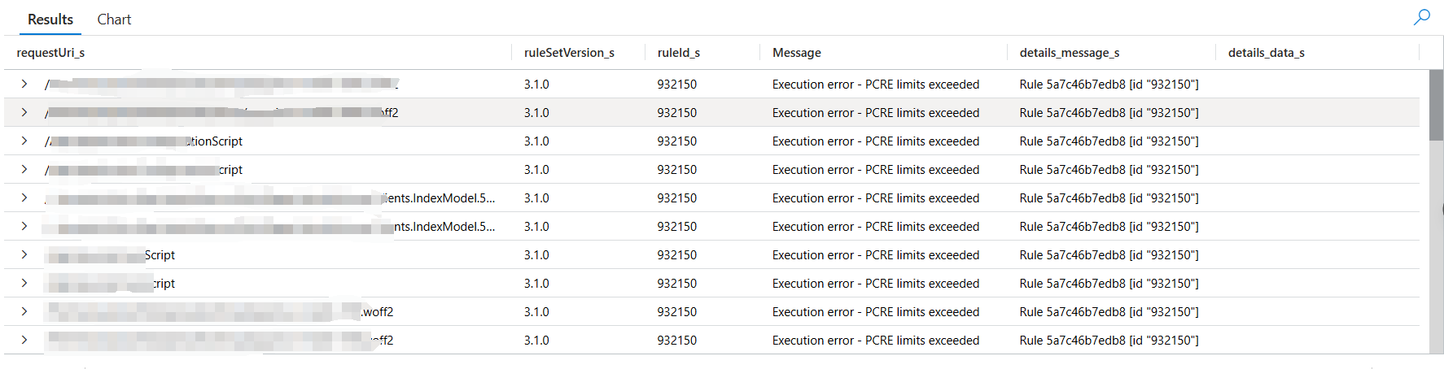Sort by ruleSetVersion_s column header

click(x=569, y=53)
